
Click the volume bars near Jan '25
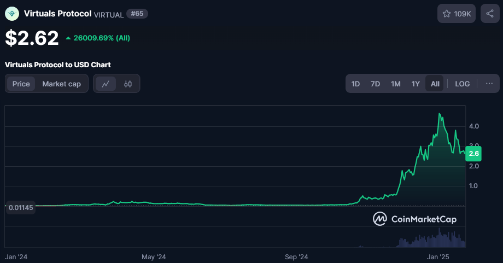(x=437, y=238)
